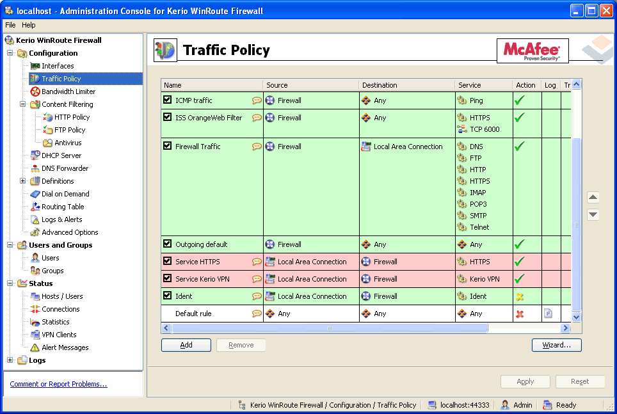Uncheck the Service HTTPS rule
617x414 pixels.
click(167, 261)
